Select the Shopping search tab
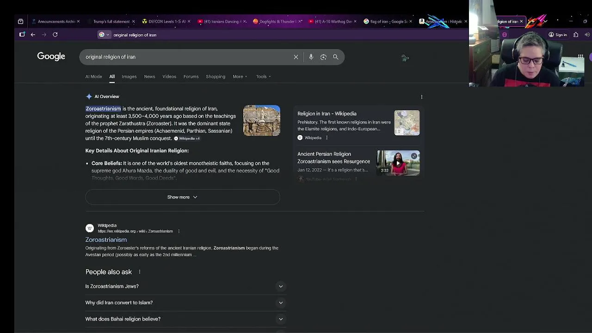Image resolution: width=592 pixels, height=333 pixels. 216,77
